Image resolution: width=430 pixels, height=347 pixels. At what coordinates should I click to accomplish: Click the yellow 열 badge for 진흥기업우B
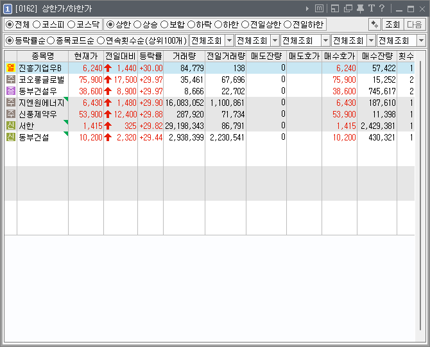click(x=11, y=68)
